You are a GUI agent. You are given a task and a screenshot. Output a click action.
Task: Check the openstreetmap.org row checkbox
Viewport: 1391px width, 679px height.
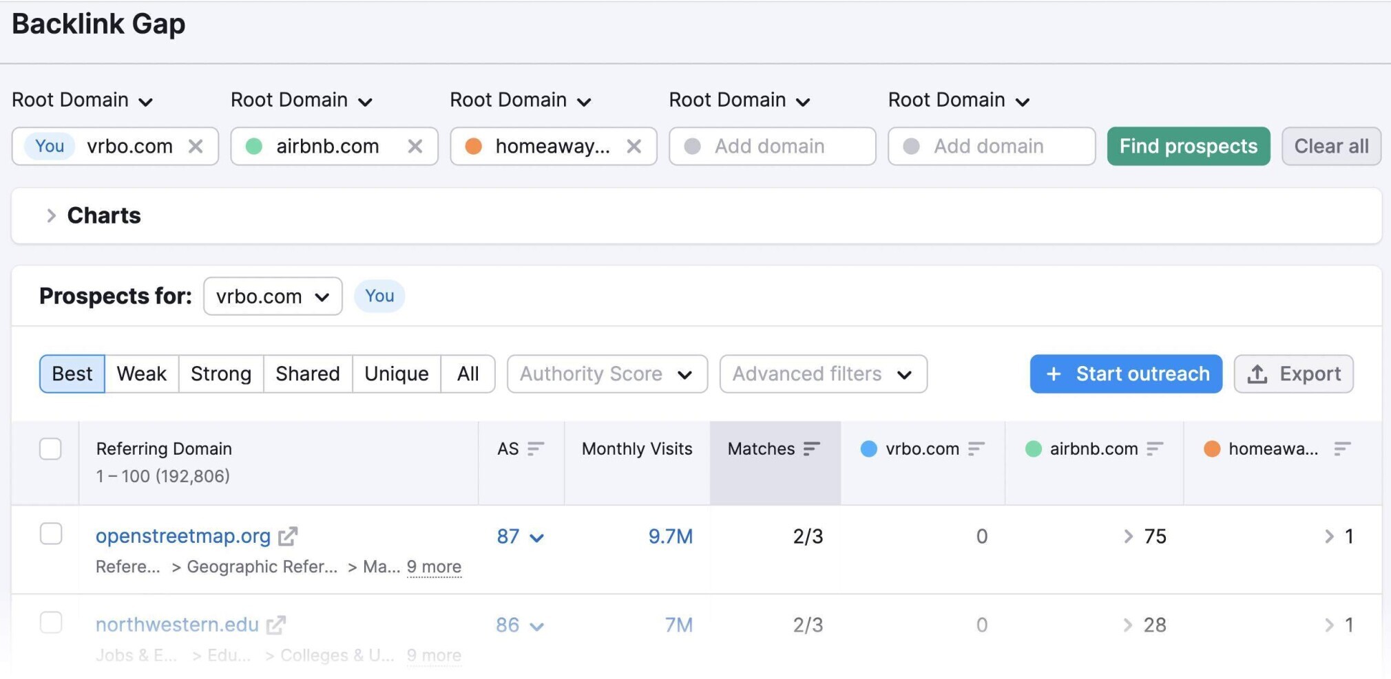(x=50, y=534)
